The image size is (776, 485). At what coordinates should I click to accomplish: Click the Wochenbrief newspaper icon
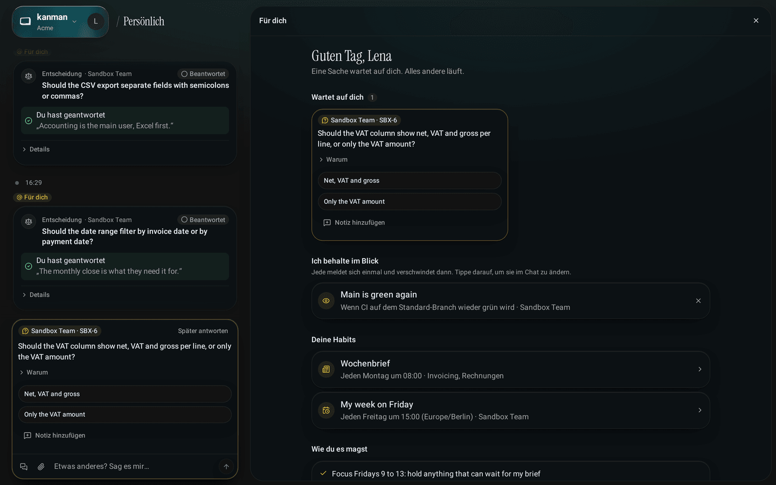click(x=326, y=369)
